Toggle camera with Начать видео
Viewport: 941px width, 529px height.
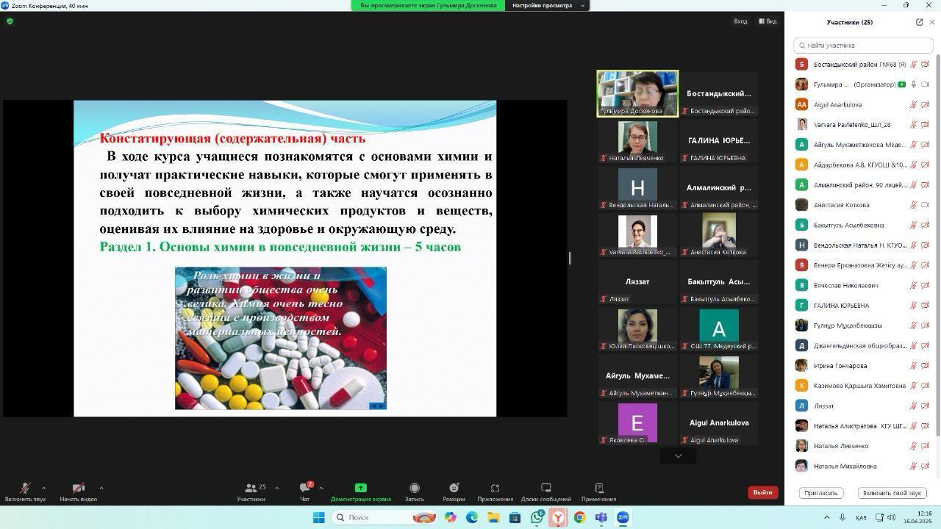coord(78,489)
